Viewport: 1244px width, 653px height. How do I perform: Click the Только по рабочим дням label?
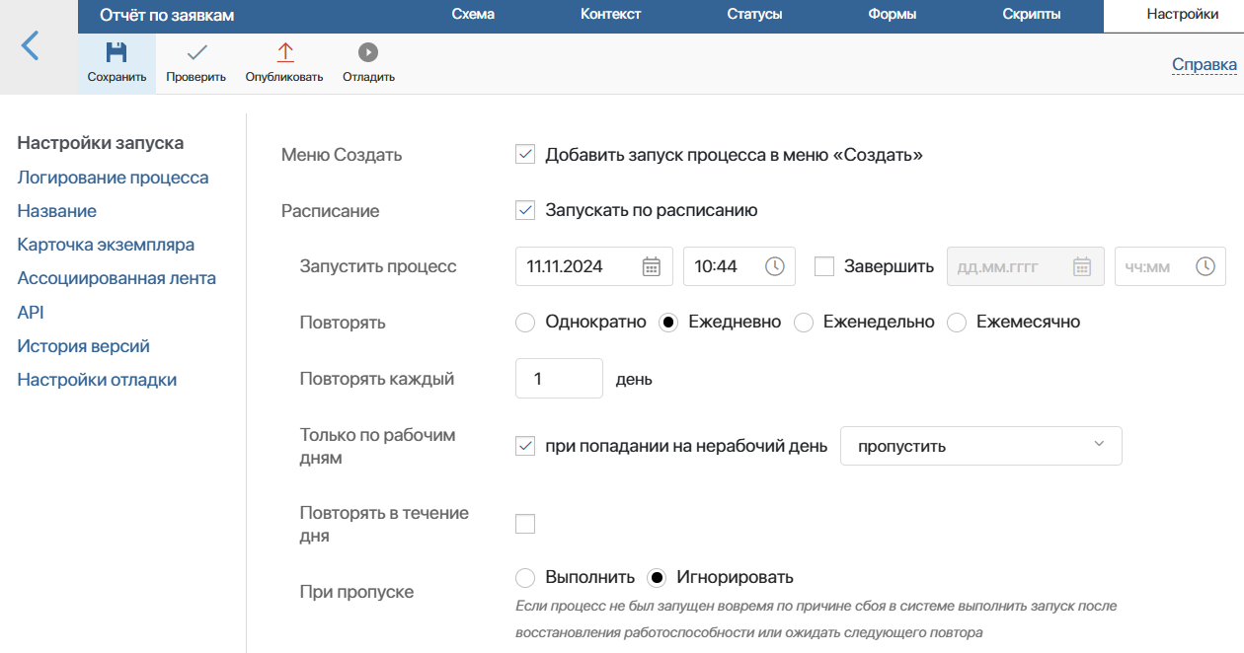[377, 446]
